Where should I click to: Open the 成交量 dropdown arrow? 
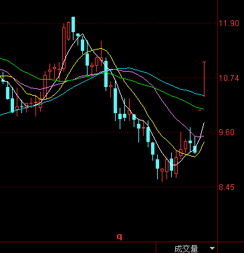[x=213, y=248]
